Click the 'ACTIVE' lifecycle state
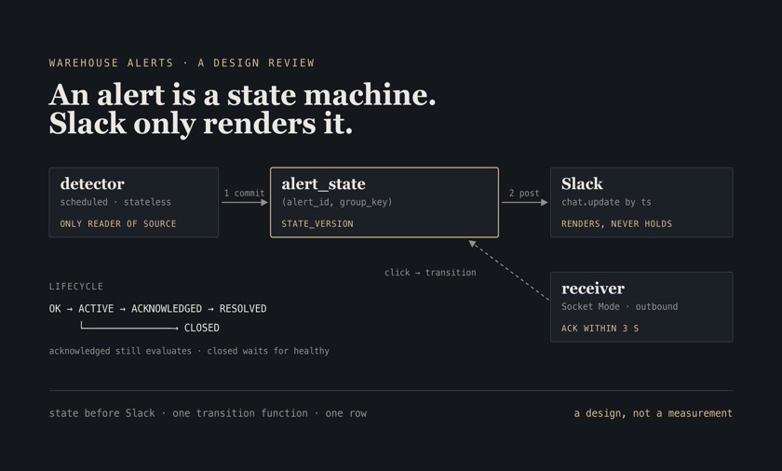782x471 pixels. [96, 308]
